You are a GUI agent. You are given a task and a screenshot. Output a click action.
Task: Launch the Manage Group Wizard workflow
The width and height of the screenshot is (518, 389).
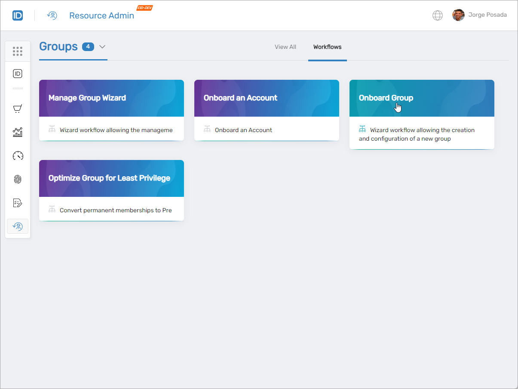111,110
